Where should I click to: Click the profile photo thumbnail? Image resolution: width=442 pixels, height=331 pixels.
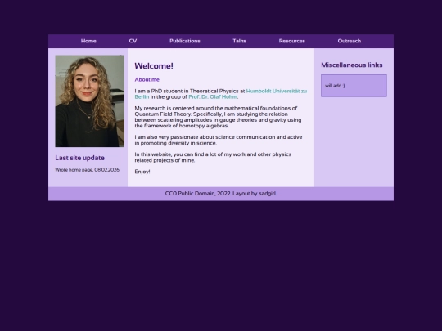click(x=90, y=101)
